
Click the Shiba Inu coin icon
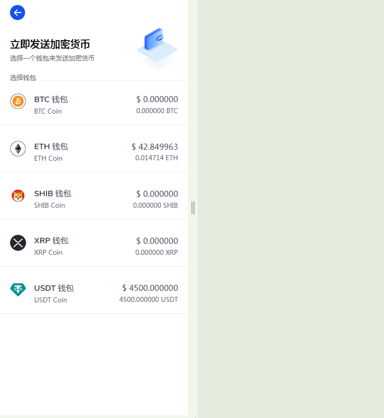coord(18,196)
